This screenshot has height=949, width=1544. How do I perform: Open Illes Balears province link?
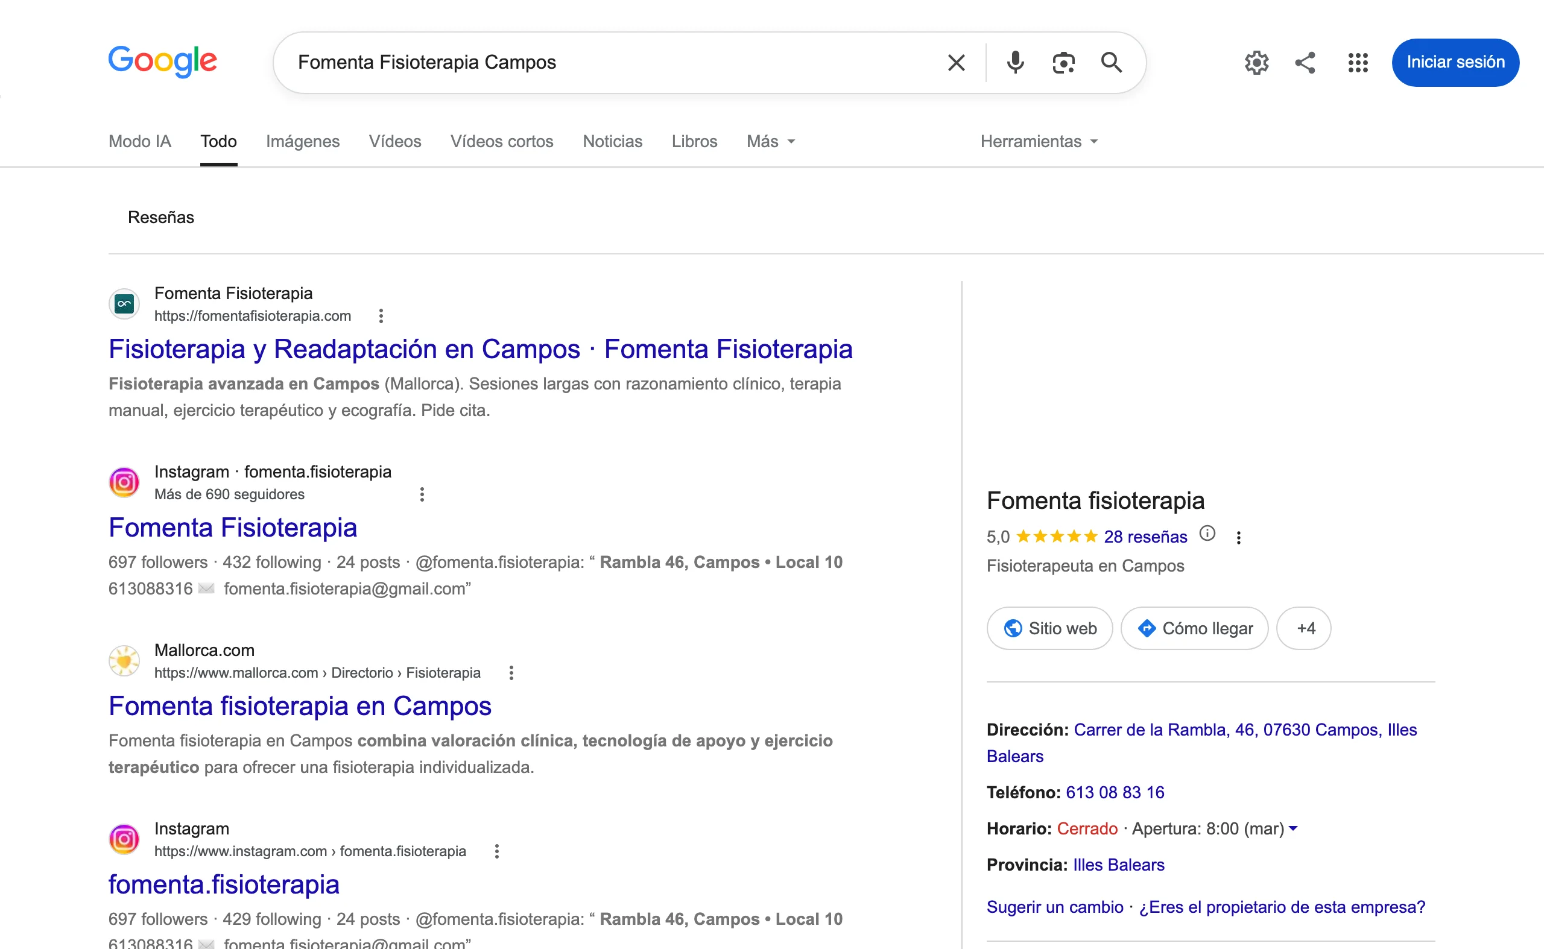pyautogui.click(x=1118, y=865)
